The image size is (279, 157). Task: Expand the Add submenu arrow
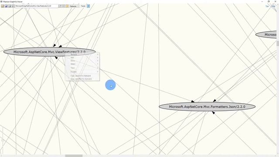point(98,58)
